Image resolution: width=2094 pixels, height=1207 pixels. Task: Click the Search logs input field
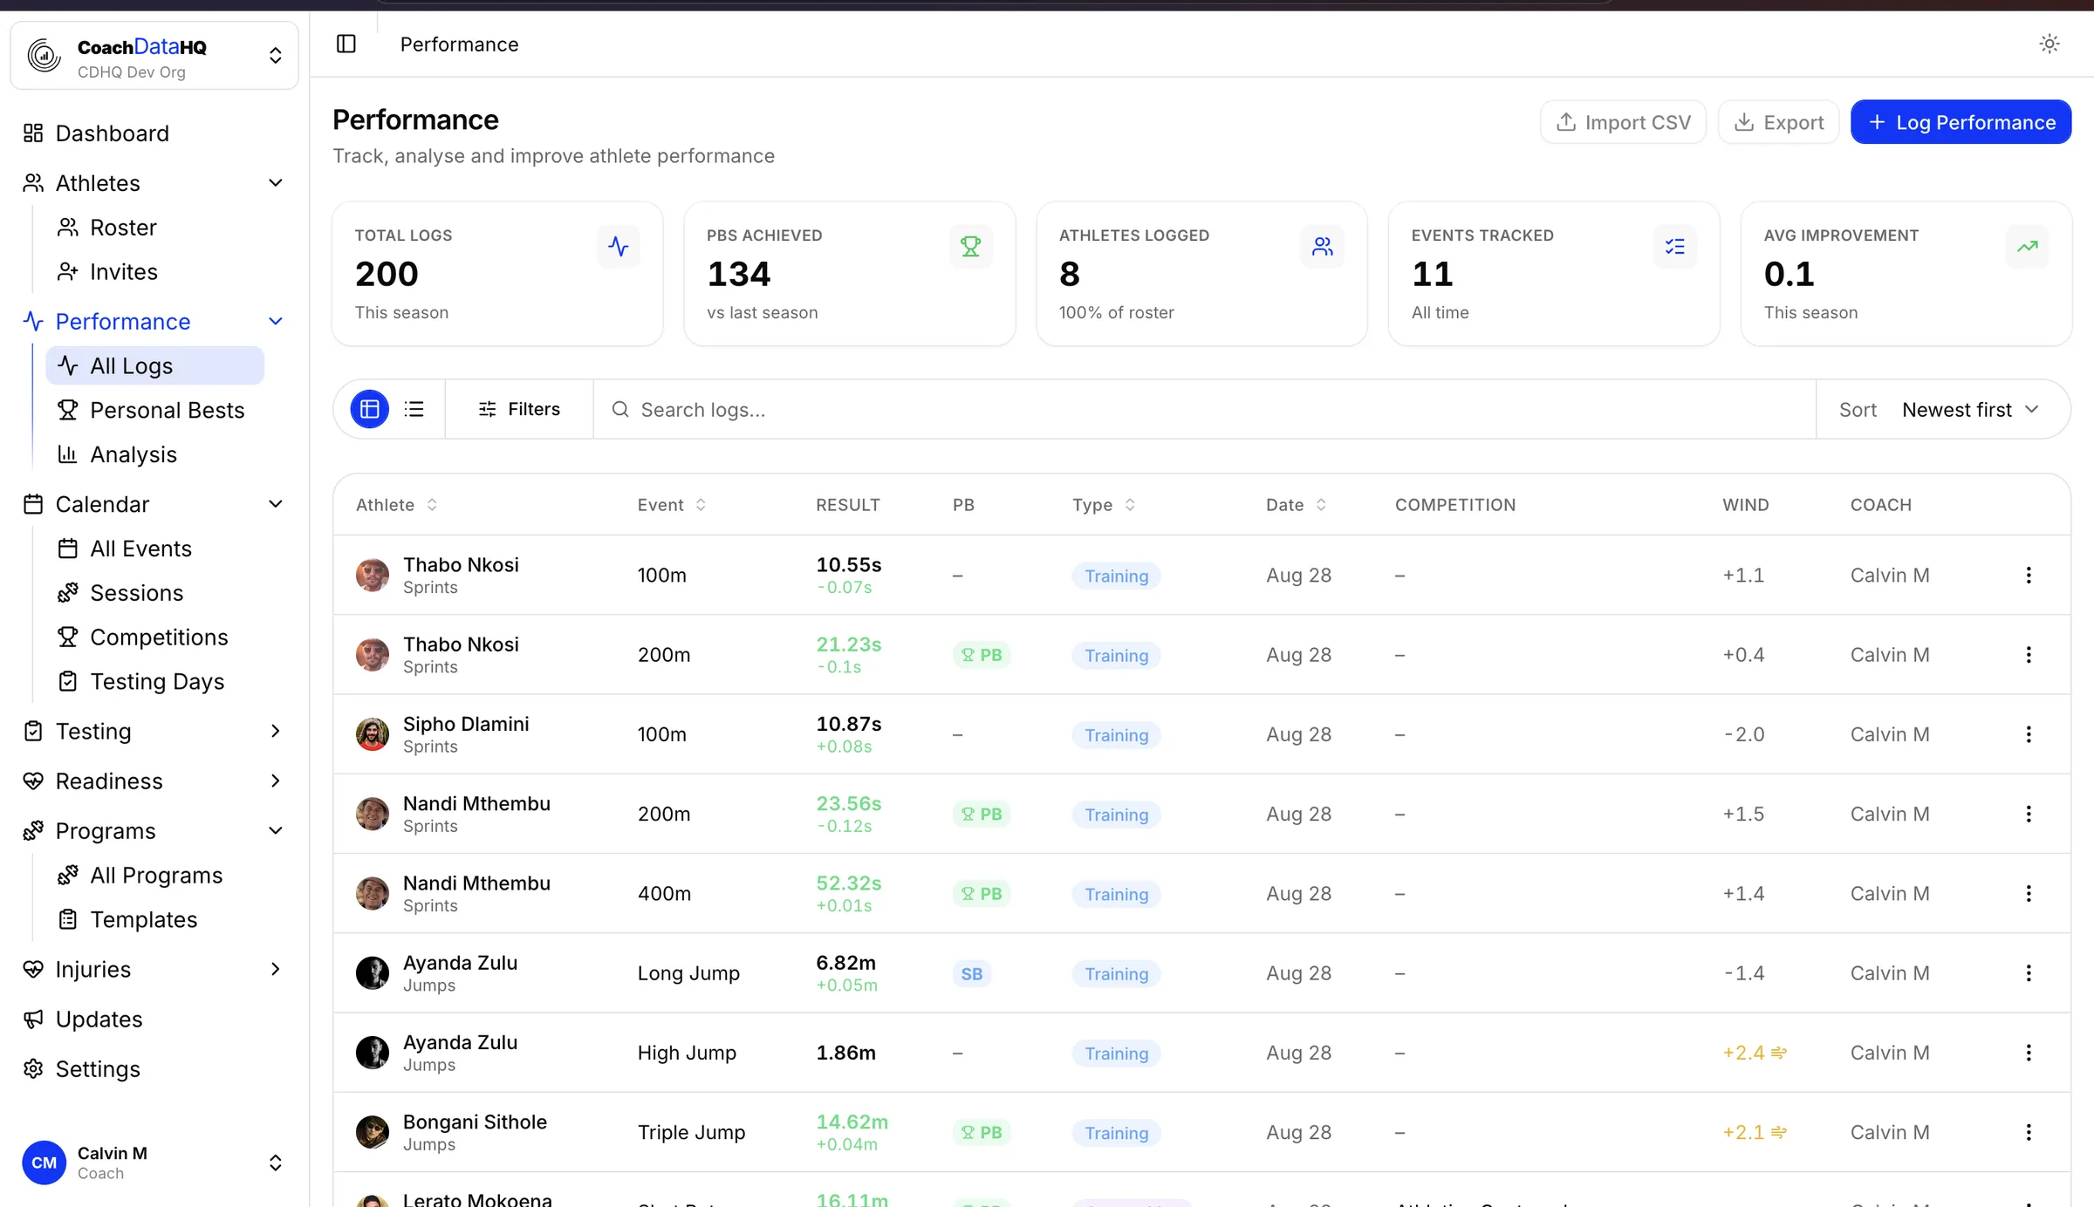1204,409
